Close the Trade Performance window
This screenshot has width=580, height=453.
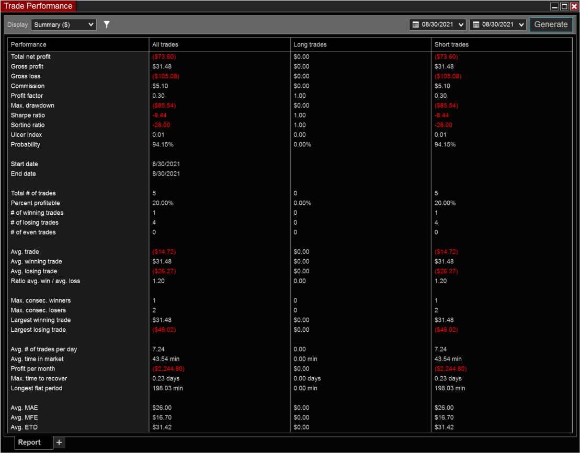(x=574, y=6)
